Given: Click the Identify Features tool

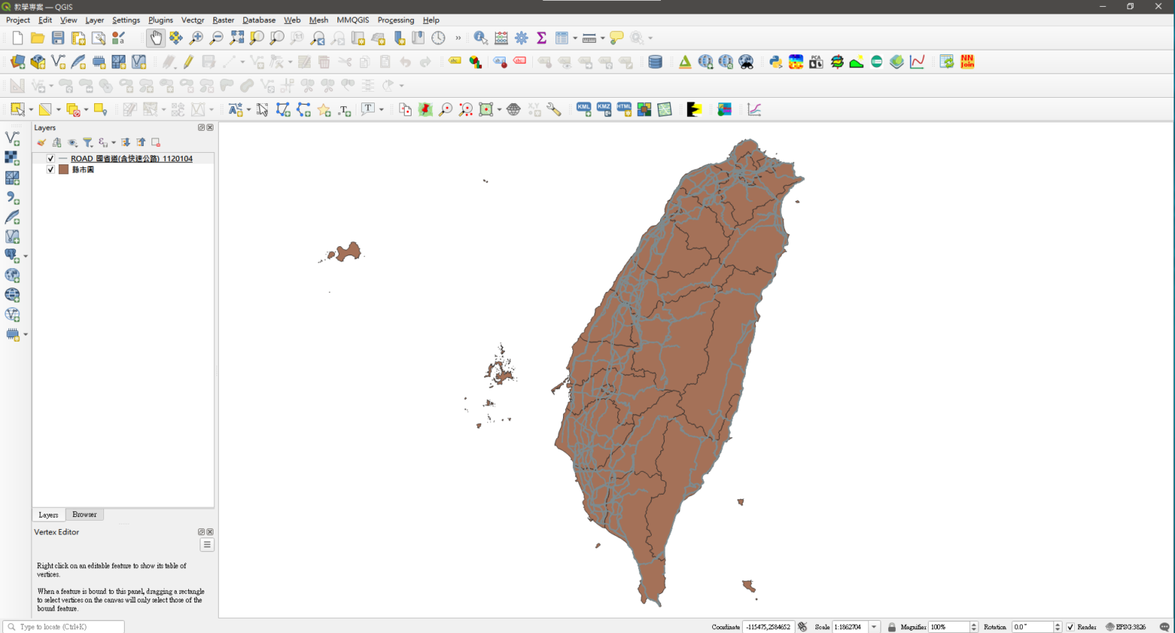Looking at the screenshot, I should (480, 38).
